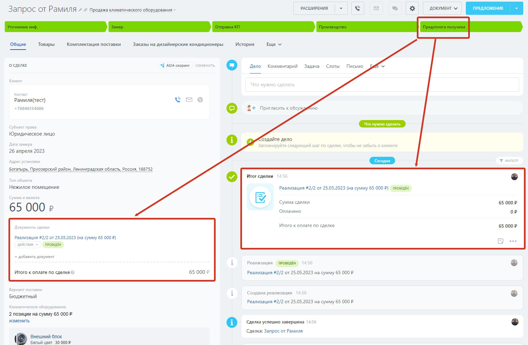The width and height of the screenshot is (528, 345).
Task: Open pipeline dropdown Продажа климатического оборудования
Action: pos(133,10)
